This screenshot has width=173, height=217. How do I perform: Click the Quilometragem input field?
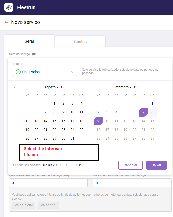point(48,183)
